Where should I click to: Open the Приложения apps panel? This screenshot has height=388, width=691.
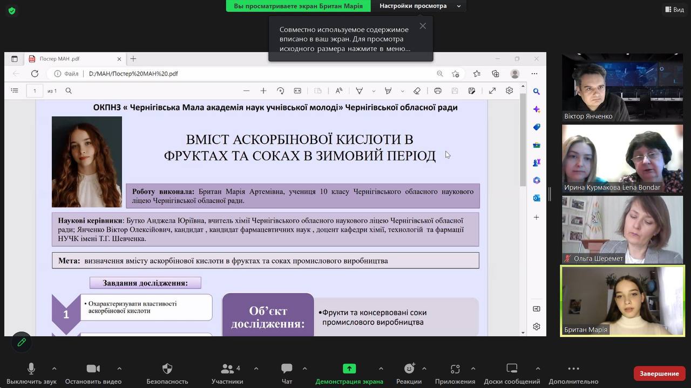(x=455, y=374)
